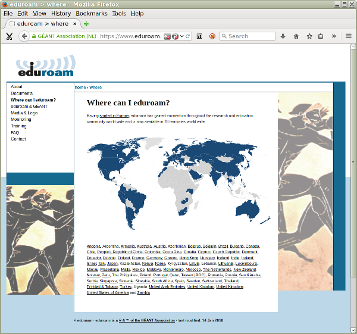Click the scissors cut icon in toolbar
The image size is (357, 334).
[9, 36]
